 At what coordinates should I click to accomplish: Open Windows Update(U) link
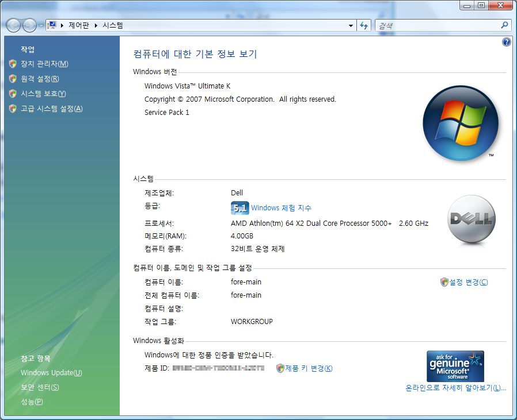(51, 373)
